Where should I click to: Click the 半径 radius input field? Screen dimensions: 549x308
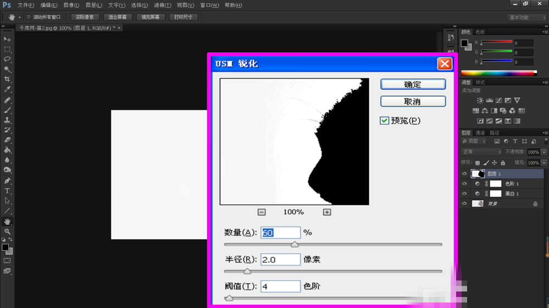(x=280, y=259)
